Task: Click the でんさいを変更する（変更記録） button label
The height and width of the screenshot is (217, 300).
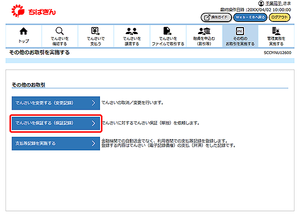Action: [45, 103]
